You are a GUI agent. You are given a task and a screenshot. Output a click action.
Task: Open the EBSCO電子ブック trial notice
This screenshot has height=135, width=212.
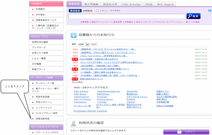(x=108, y=52)
